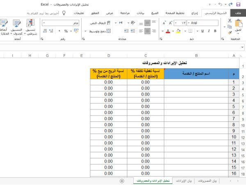Toggle align text left
The image size is (246, 185).
point(141,31)
